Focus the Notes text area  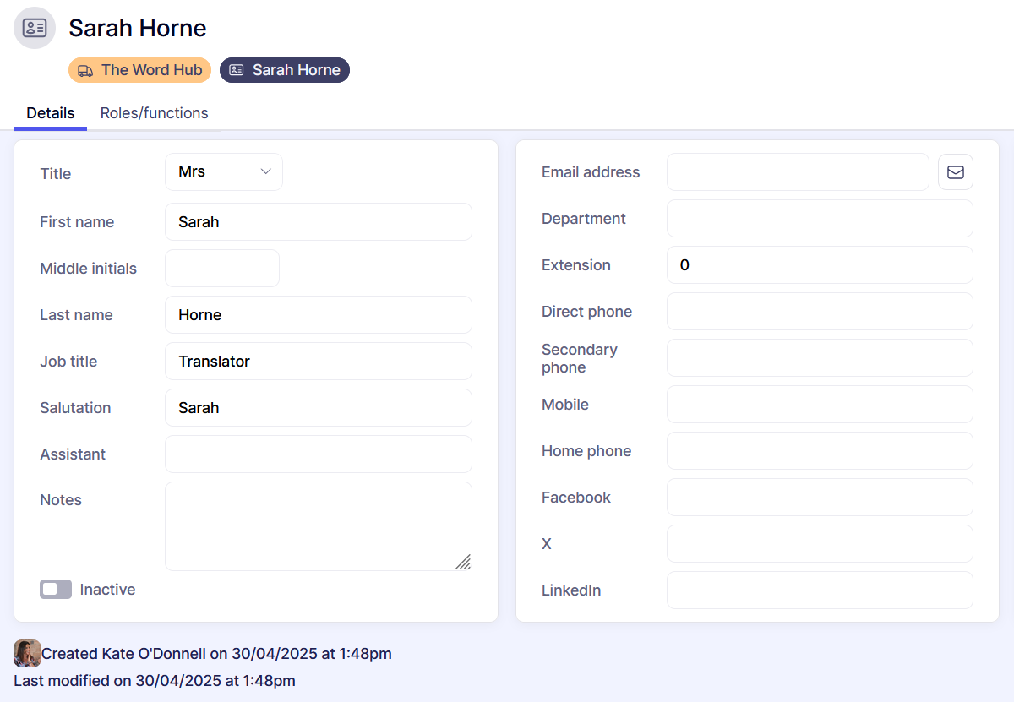point(318,525)
